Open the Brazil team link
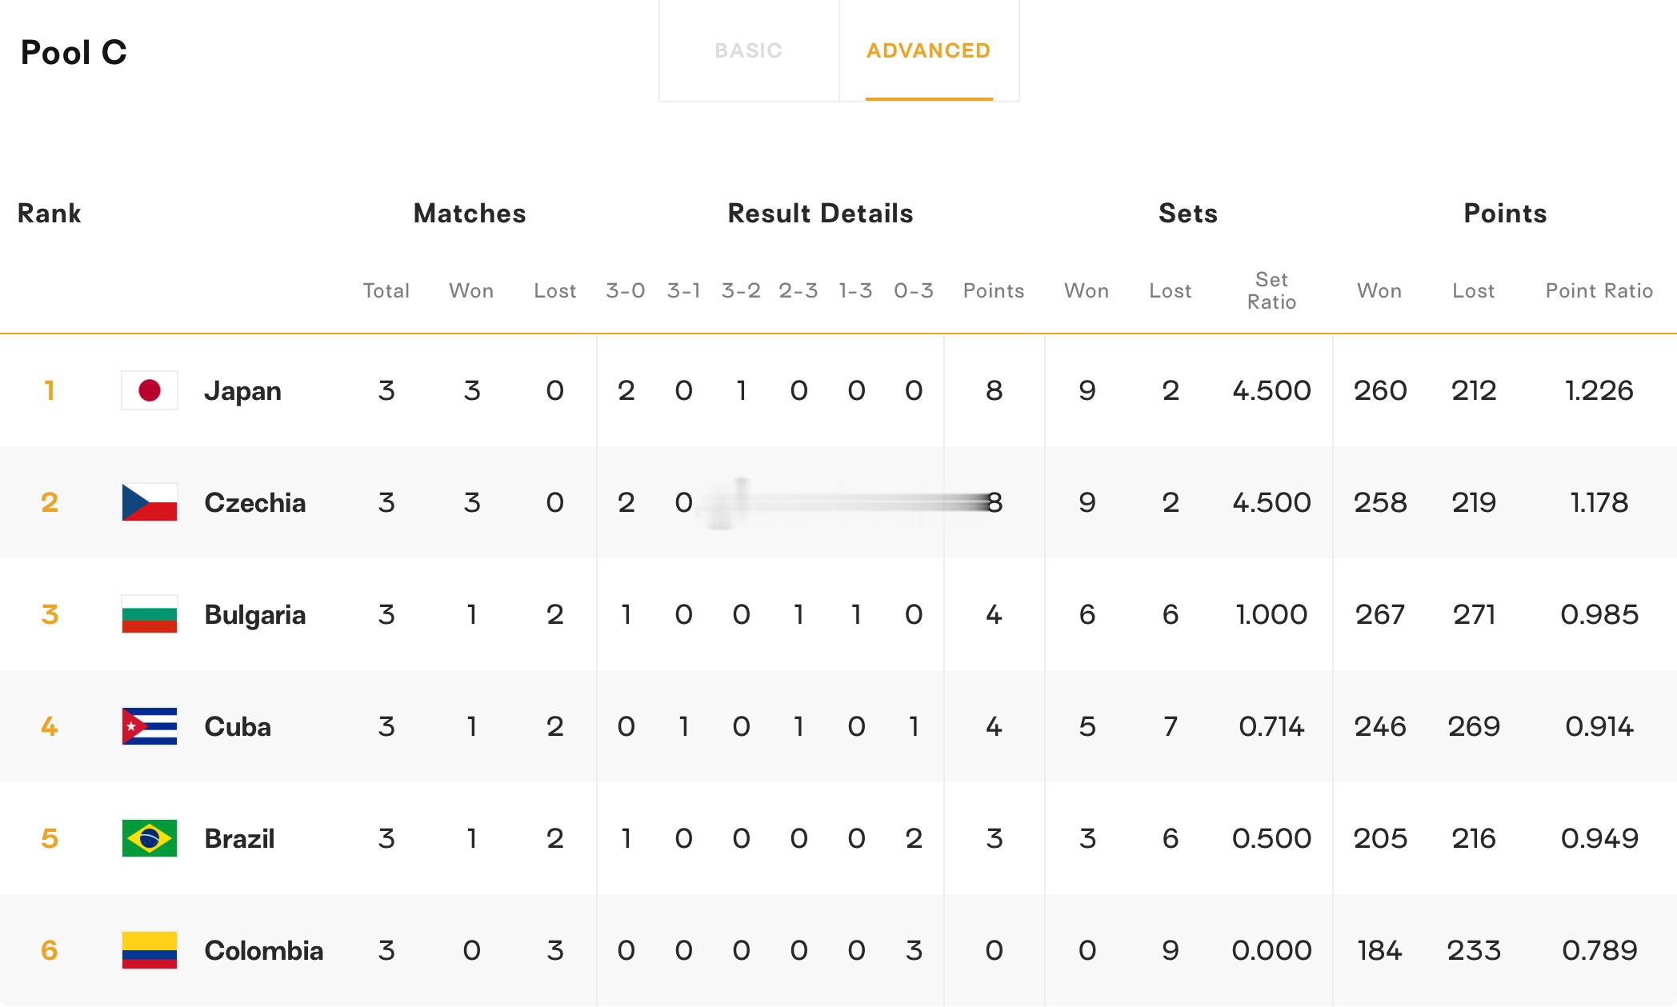The width and height of the screenshot is (1677, 1007). pos(240,838)
